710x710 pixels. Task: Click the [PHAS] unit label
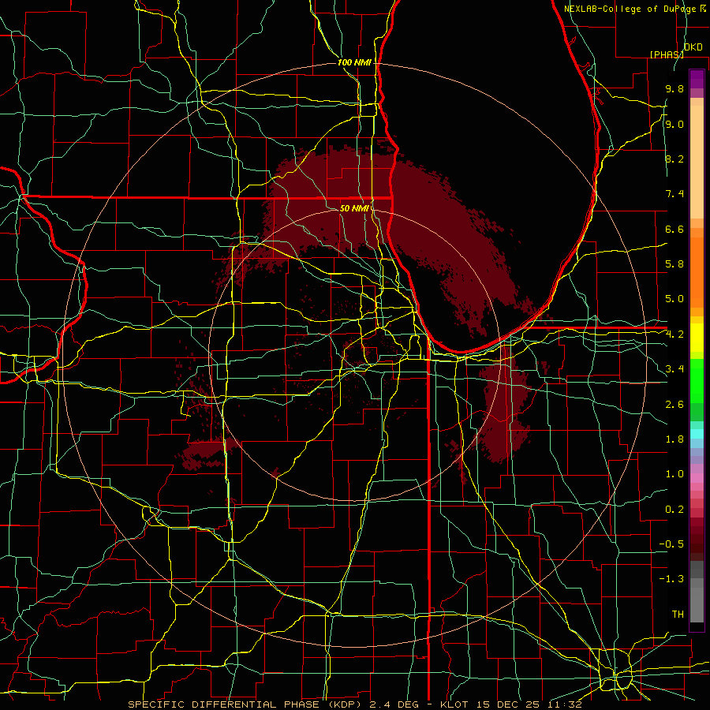coord(667,54)
